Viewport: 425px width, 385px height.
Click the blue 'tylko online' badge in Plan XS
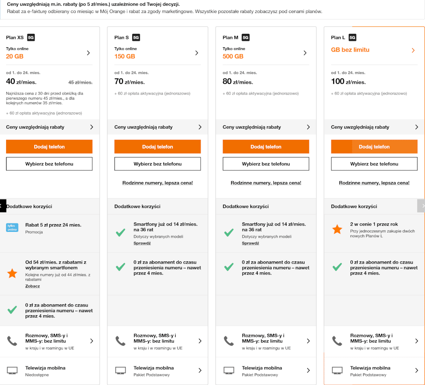[12, 228]
